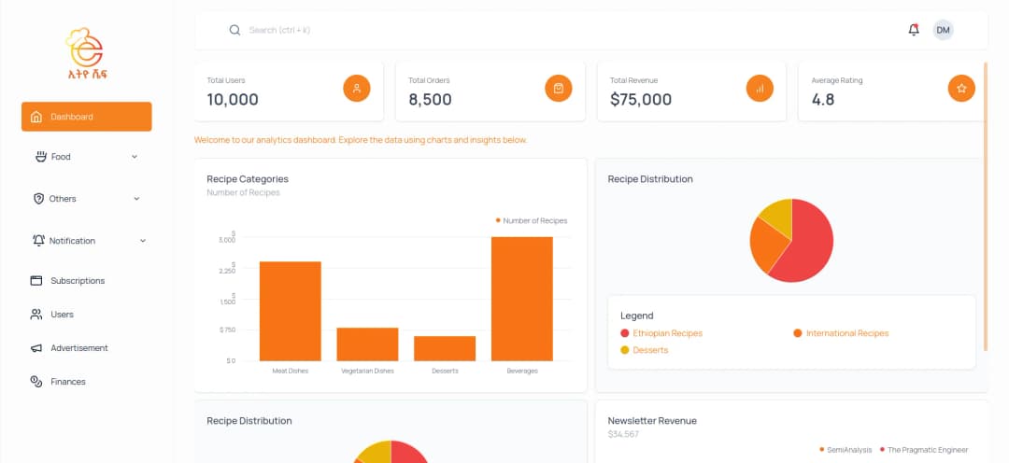Expand the Others menu chevron

click(x=136, y=199)
